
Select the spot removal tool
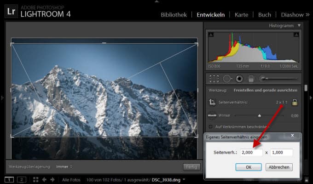pyautogui.click(x=226, y=79)
